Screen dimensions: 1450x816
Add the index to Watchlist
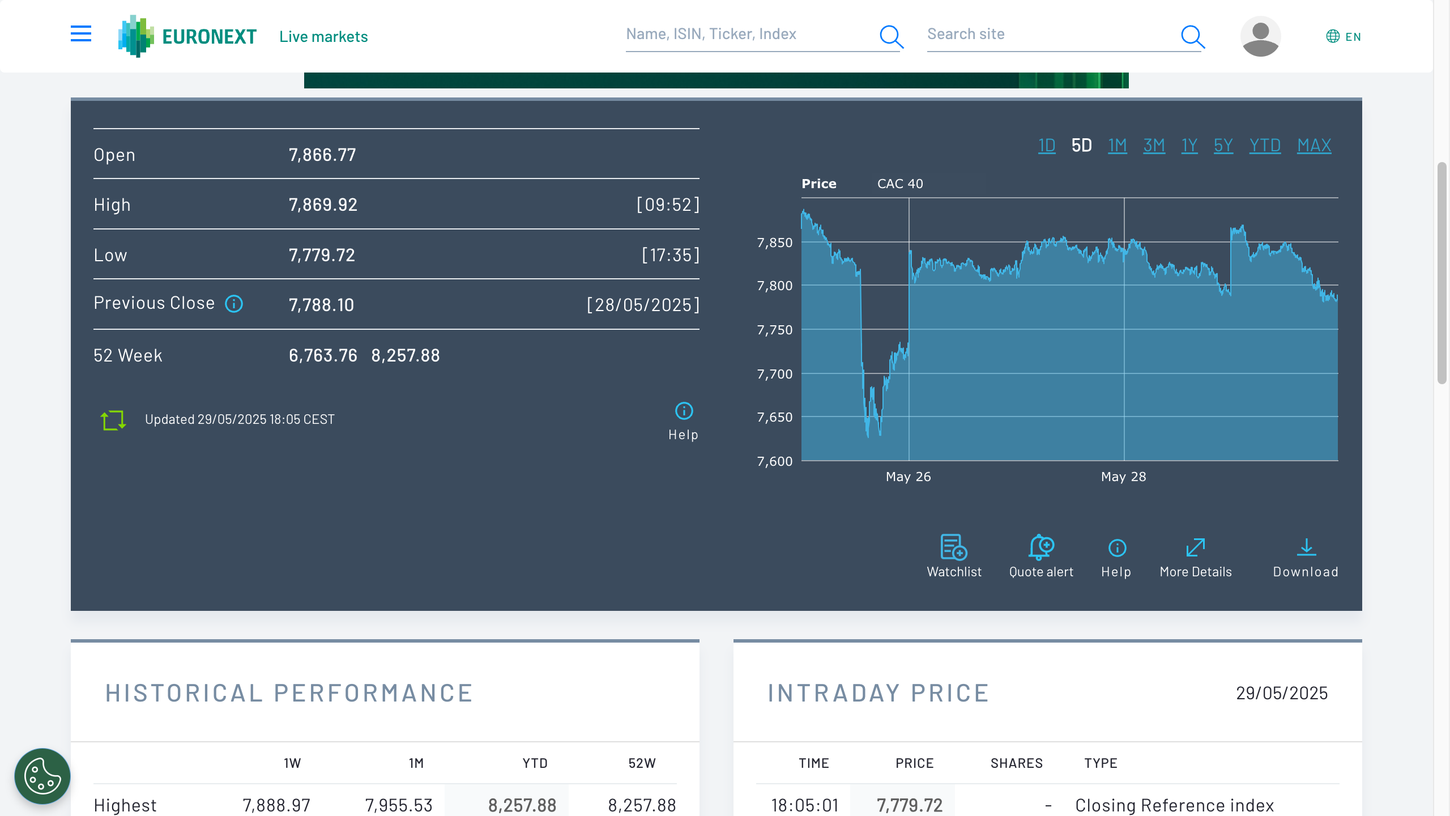pos(954,556)
